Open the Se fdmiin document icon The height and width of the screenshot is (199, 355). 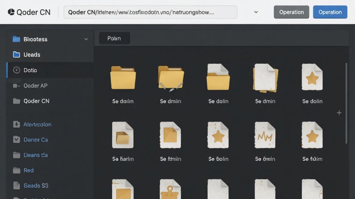click(171, 135)
